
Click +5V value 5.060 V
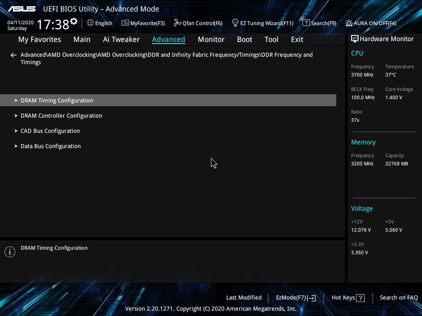tap(394, 230)
